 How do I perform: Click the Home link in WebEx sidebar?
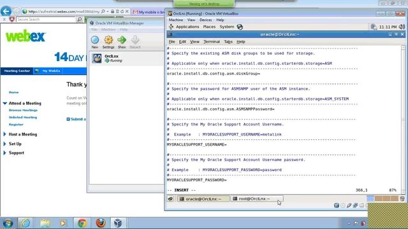14,92
